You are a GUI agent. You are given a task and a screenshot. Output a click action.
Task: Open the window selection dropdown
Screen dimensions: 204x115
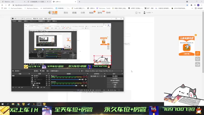click(104, 71)
